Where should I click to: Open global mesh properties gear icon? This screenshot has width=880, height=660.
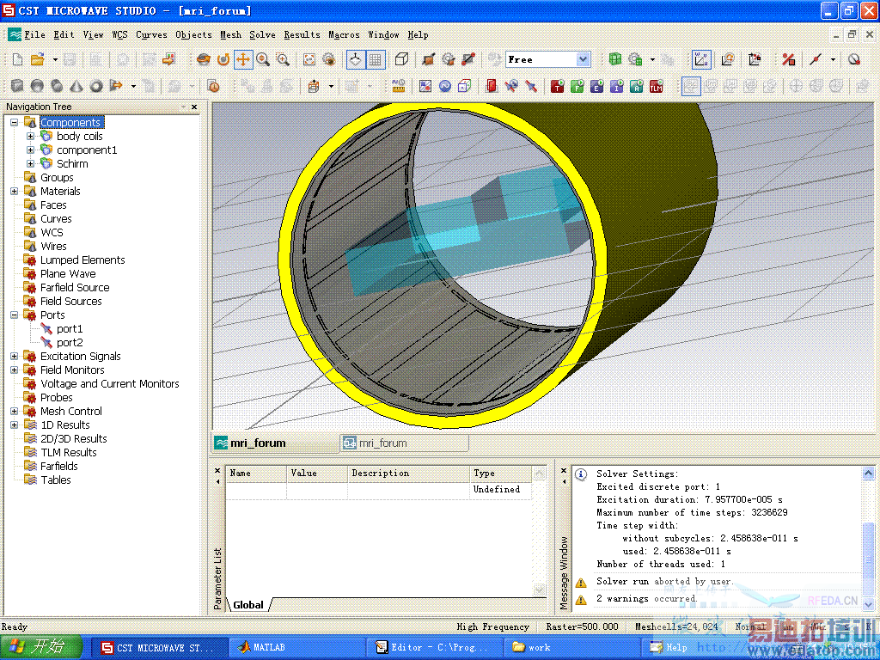[x=635, y=59]
